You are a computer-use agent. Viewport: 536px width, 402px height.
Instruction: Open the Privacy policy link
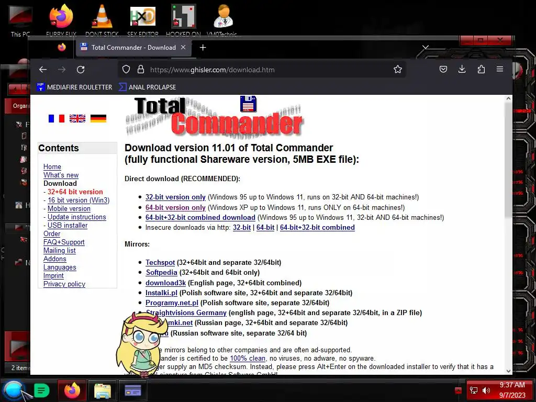pyautogui.click(x=64, y=284)
